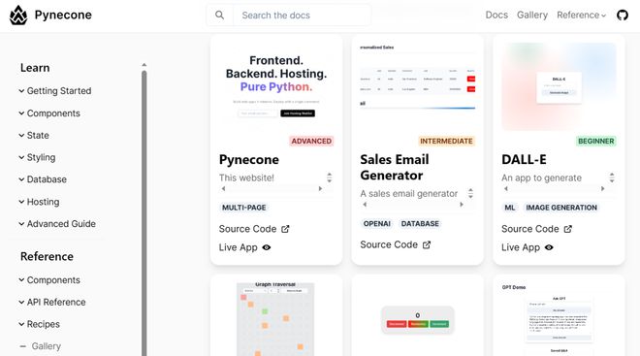Click the INTERMEDIATE badge
Viewport: 640px width, 356px height.
(446, 142)
